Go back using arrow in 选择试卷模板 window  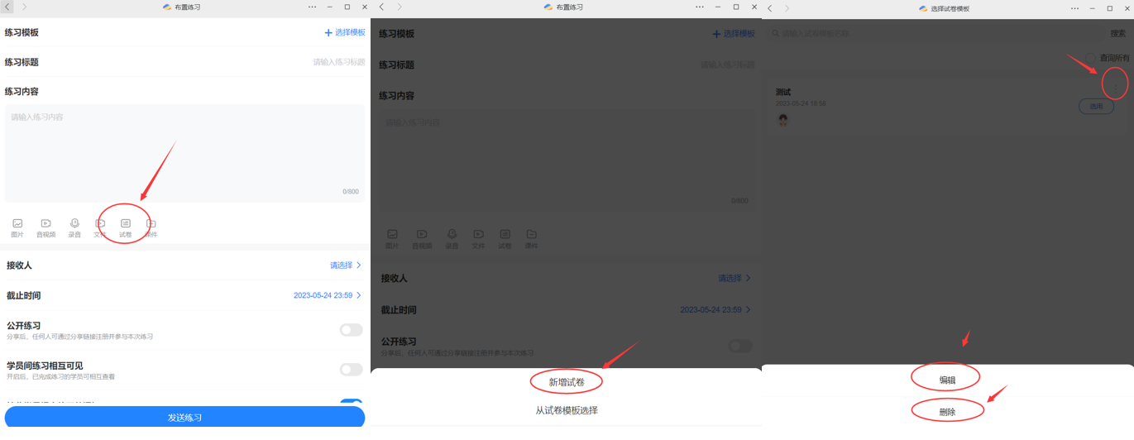tap(770, 8)
